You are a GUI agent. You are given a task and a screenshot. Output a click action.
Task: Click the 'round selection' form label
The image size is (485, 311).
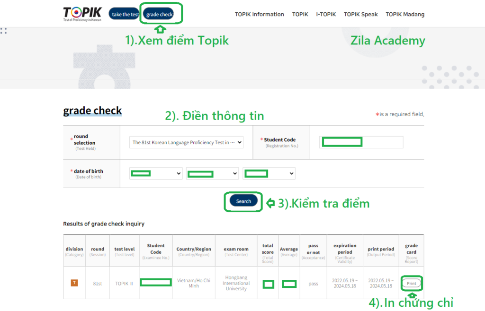click(x=84, y=142)
